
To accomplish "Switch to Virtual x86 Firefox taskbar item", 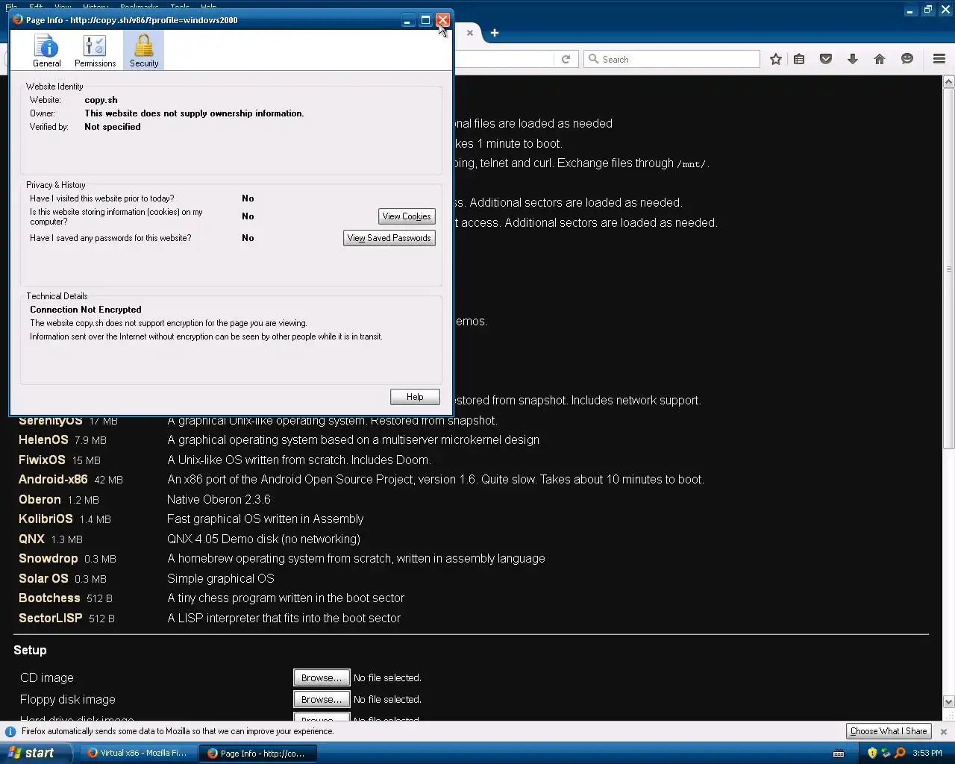I will click(x=138, y=754).
